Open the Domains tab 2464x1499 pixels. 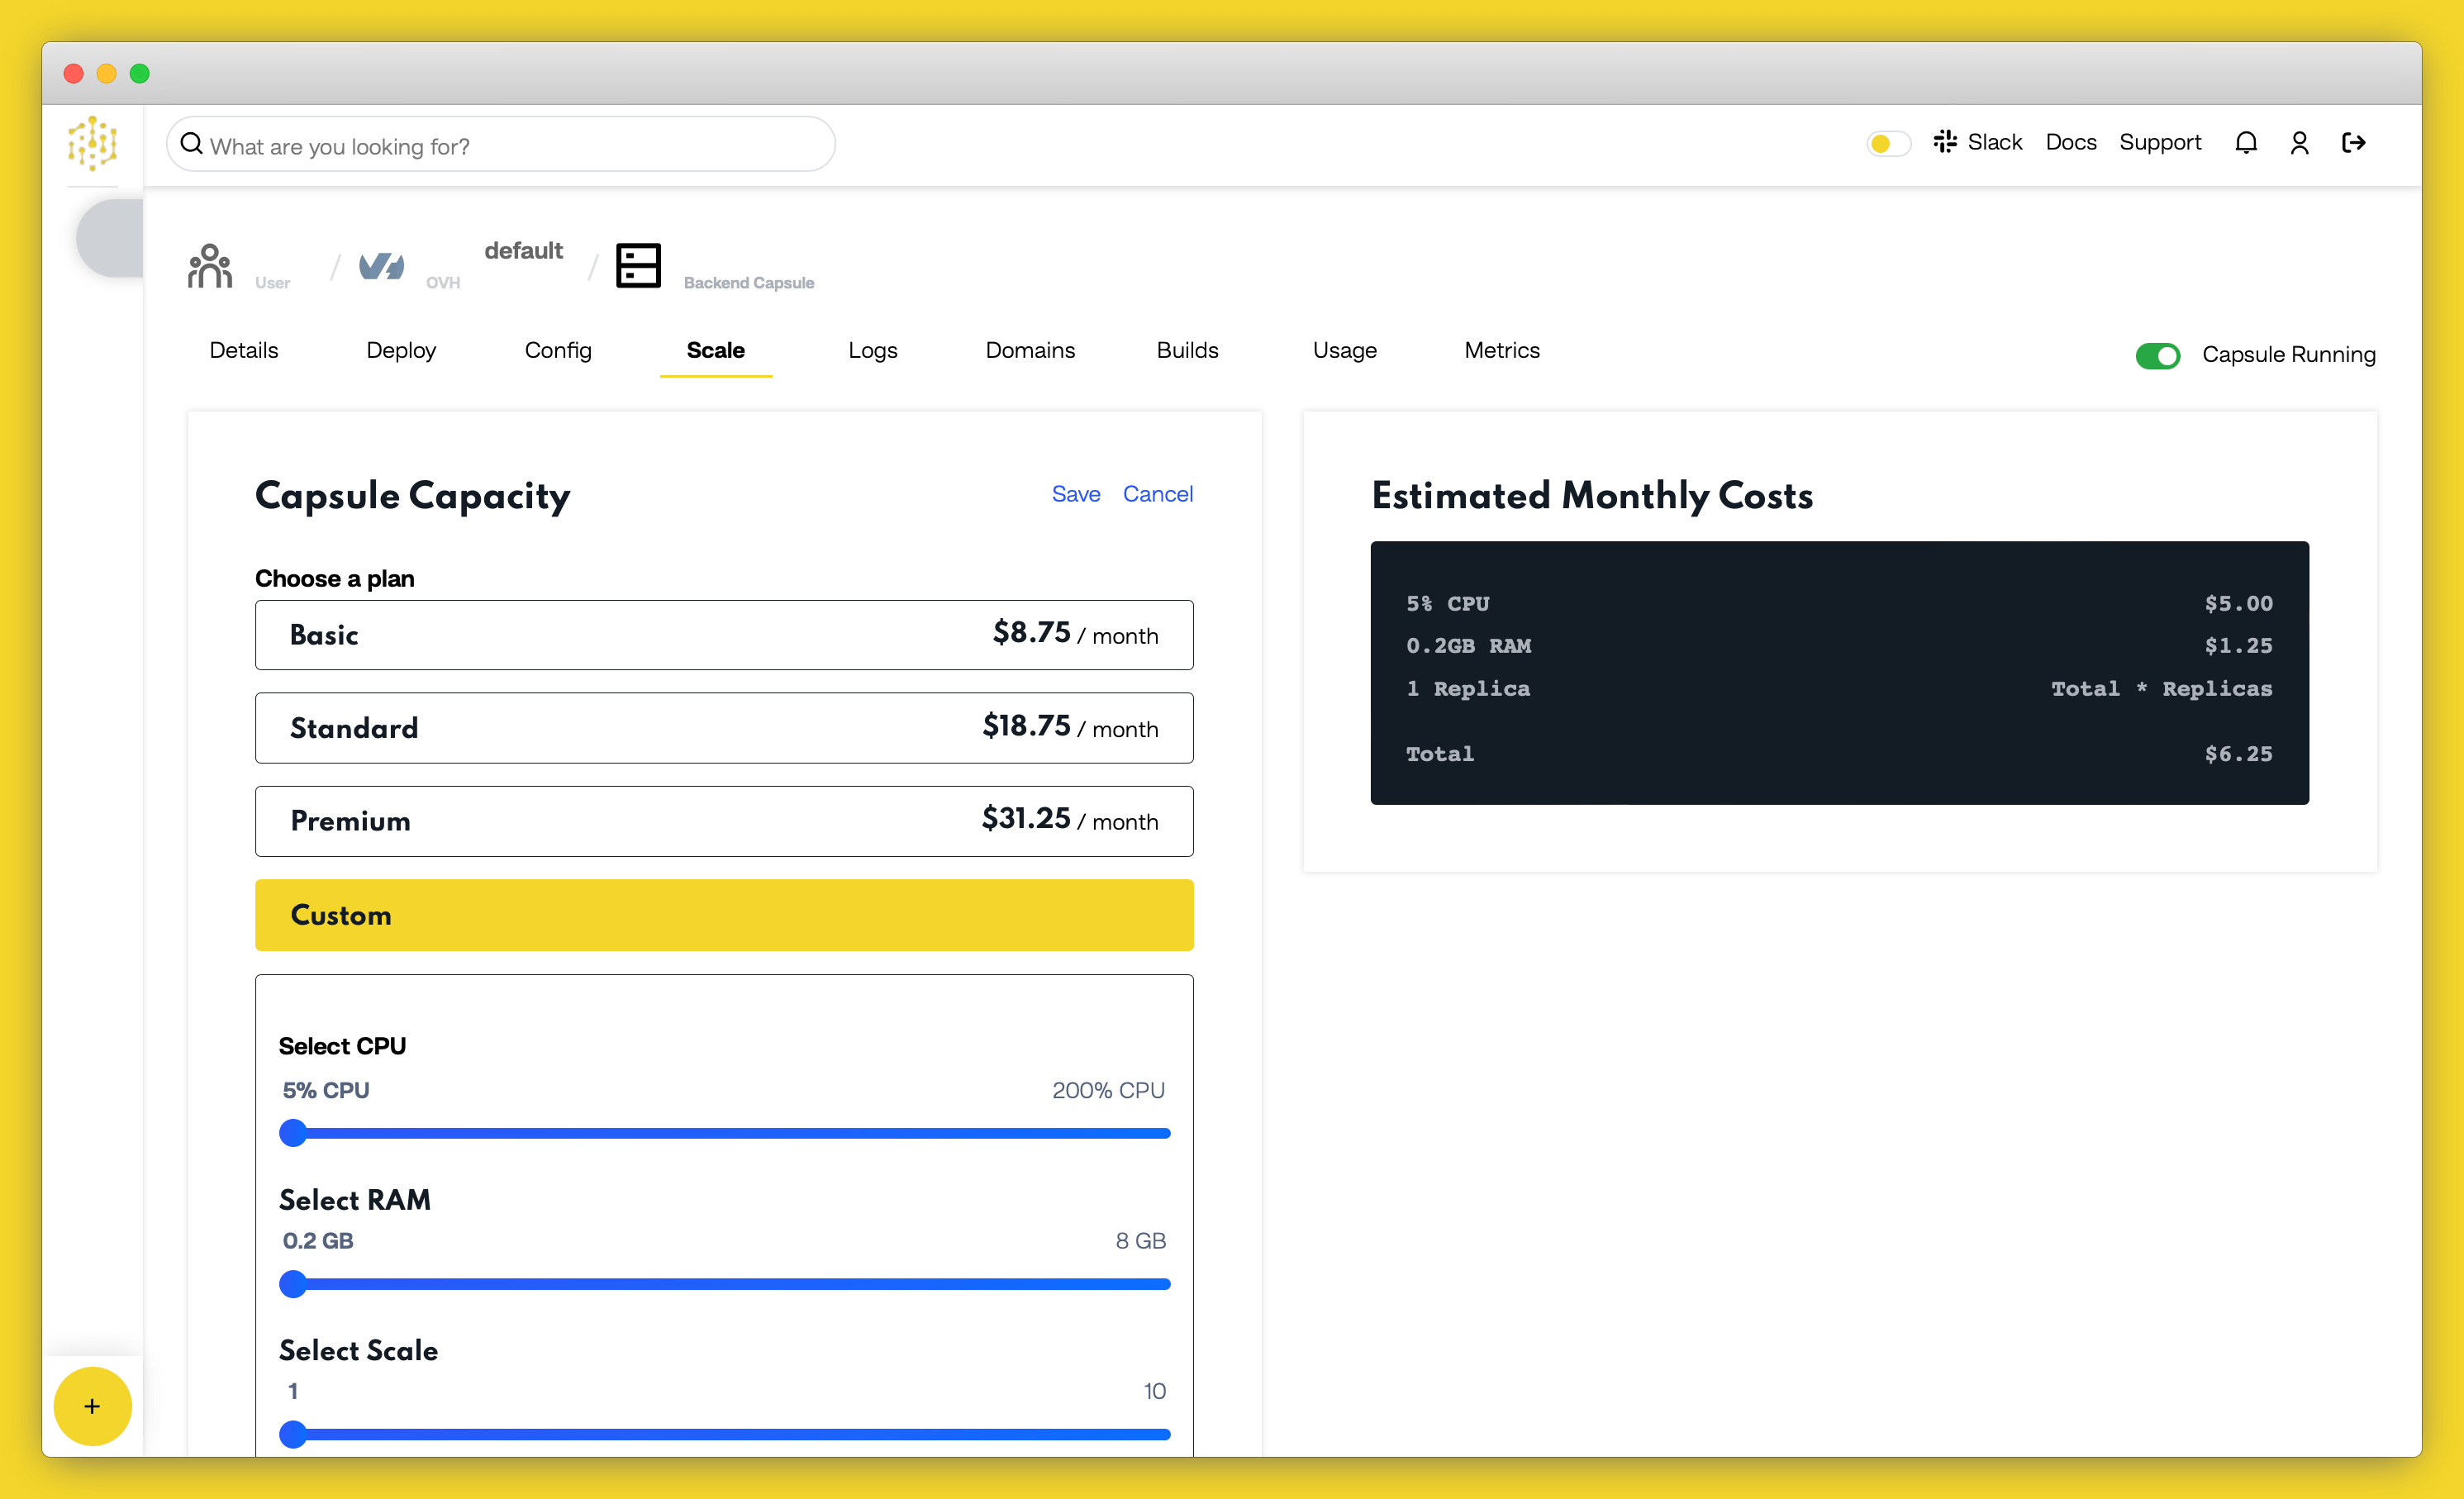[1030, 350]
